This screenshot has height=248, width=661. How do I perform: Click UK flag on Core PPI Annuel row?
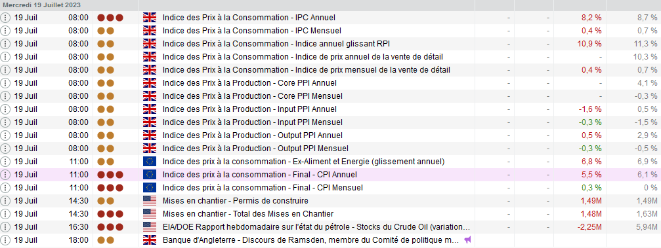pos(150,83)
